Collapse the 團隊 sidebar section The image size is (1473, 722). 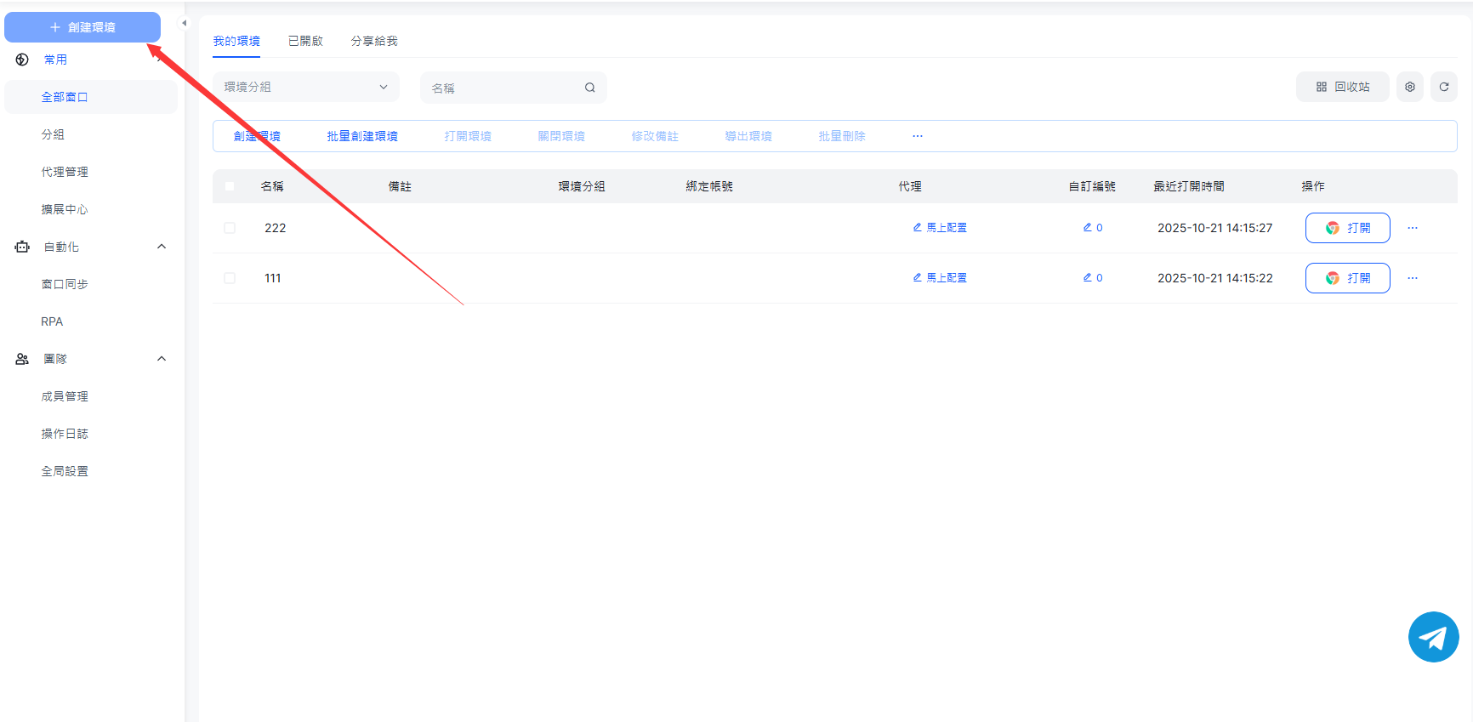[x=162, y=359]
